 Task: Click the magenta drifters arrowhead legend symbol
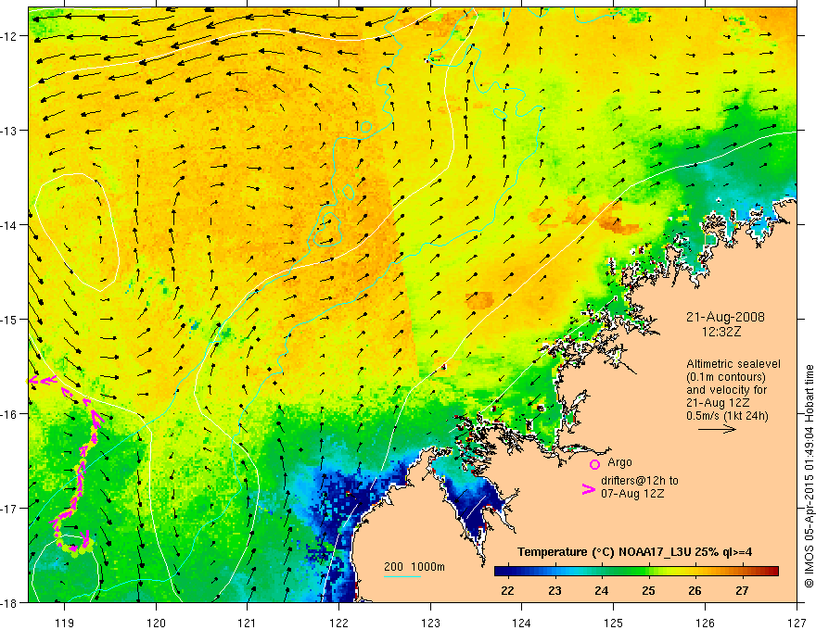589,489
